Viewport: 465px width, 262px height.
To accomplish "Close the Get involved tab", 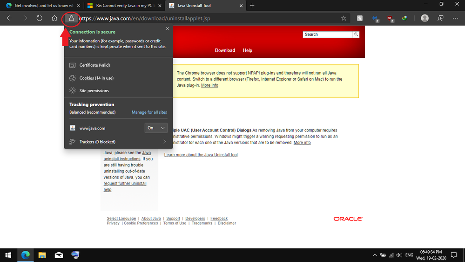I will 78,6.
